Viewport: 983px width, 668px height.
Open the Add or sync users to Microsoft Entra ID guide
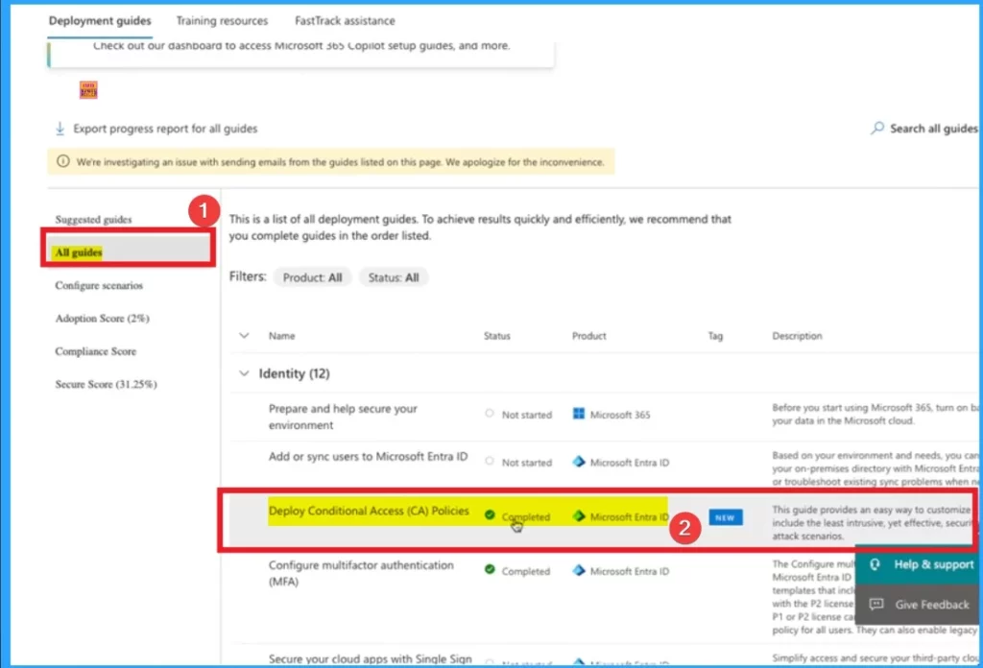tap(368, 456)
